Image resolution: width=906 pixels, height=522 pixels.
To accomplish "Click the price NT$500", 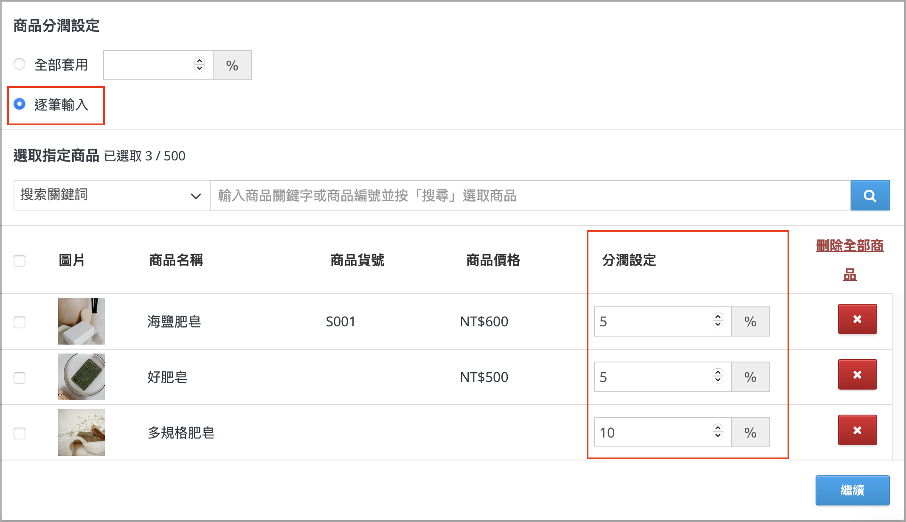I will 484,377.
